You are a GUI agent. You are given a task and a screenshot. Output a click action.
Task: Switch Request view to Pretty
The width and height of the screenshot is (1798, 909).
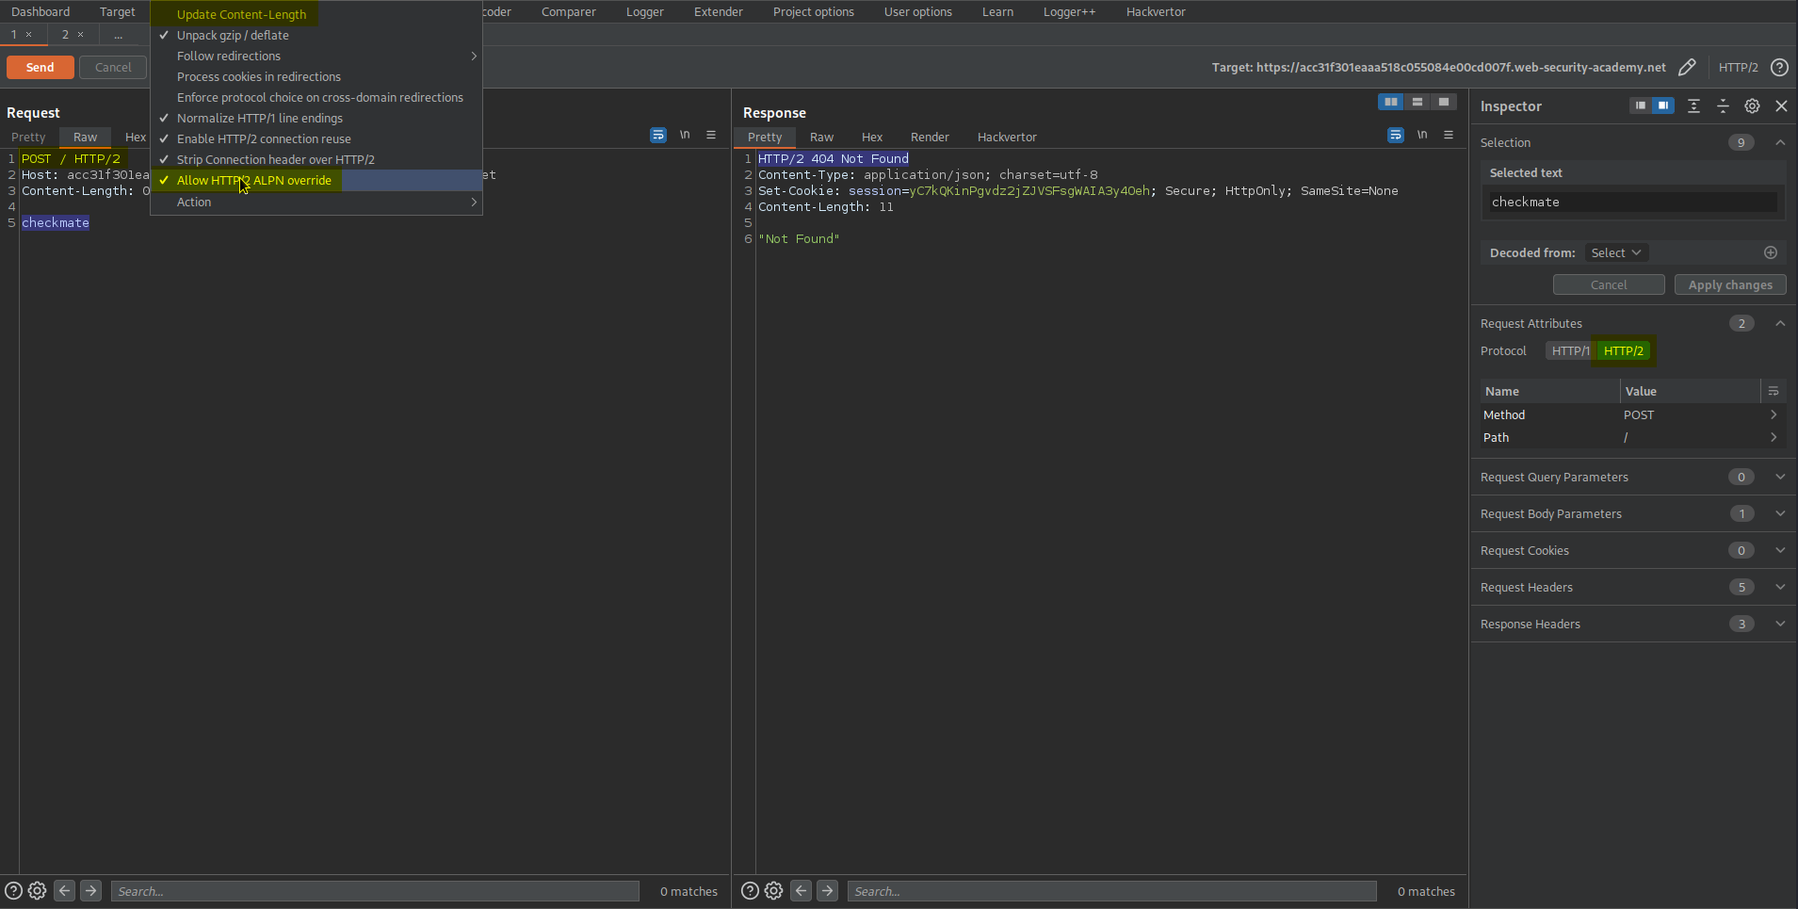[28, 137]
